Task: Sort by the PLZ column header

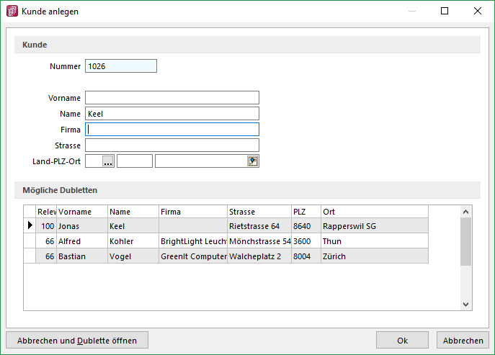Action: point(306,212)
